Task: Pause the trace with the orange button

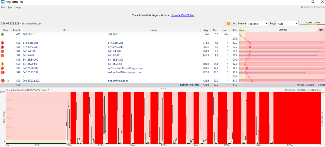Action: coord(228,24)
